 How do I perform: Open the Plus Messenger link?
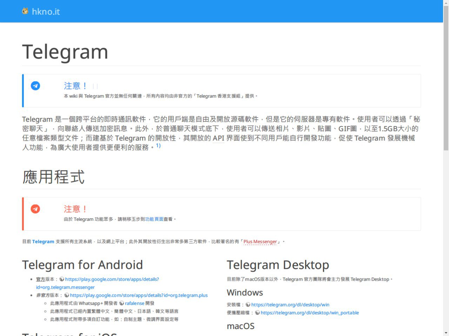[260, 241]
